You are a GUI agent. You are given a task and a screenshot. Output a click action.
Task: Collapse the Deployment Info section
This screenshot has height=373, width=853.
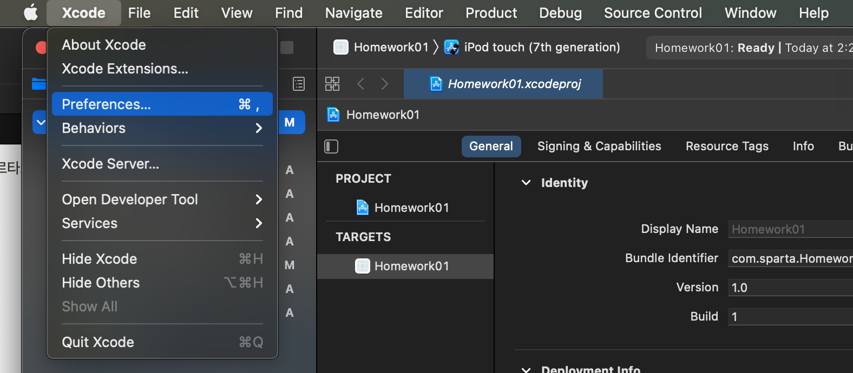(x=526, y=370)
